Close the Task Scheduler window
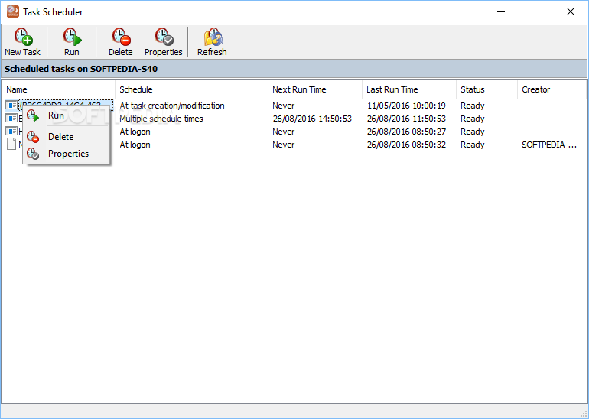The width and height of the screenshot is (589, 419). coord(570,11)
